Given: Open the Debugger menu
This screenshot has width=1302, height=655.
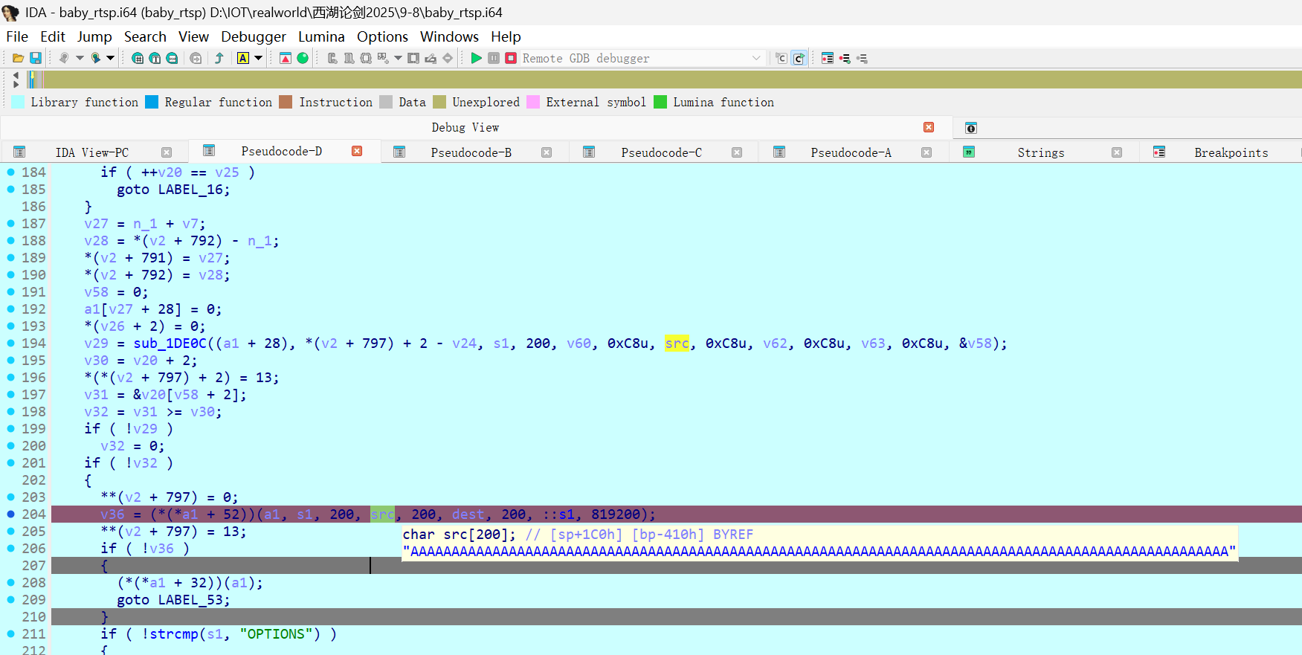Looking at the screenshot, I should [253, 36].
